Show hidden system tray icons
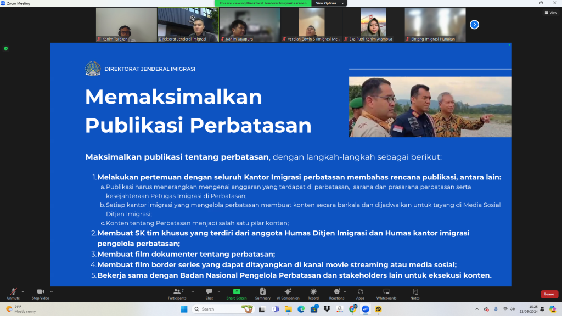Screen dimensions: 562x316 click(x=477, y=309)
